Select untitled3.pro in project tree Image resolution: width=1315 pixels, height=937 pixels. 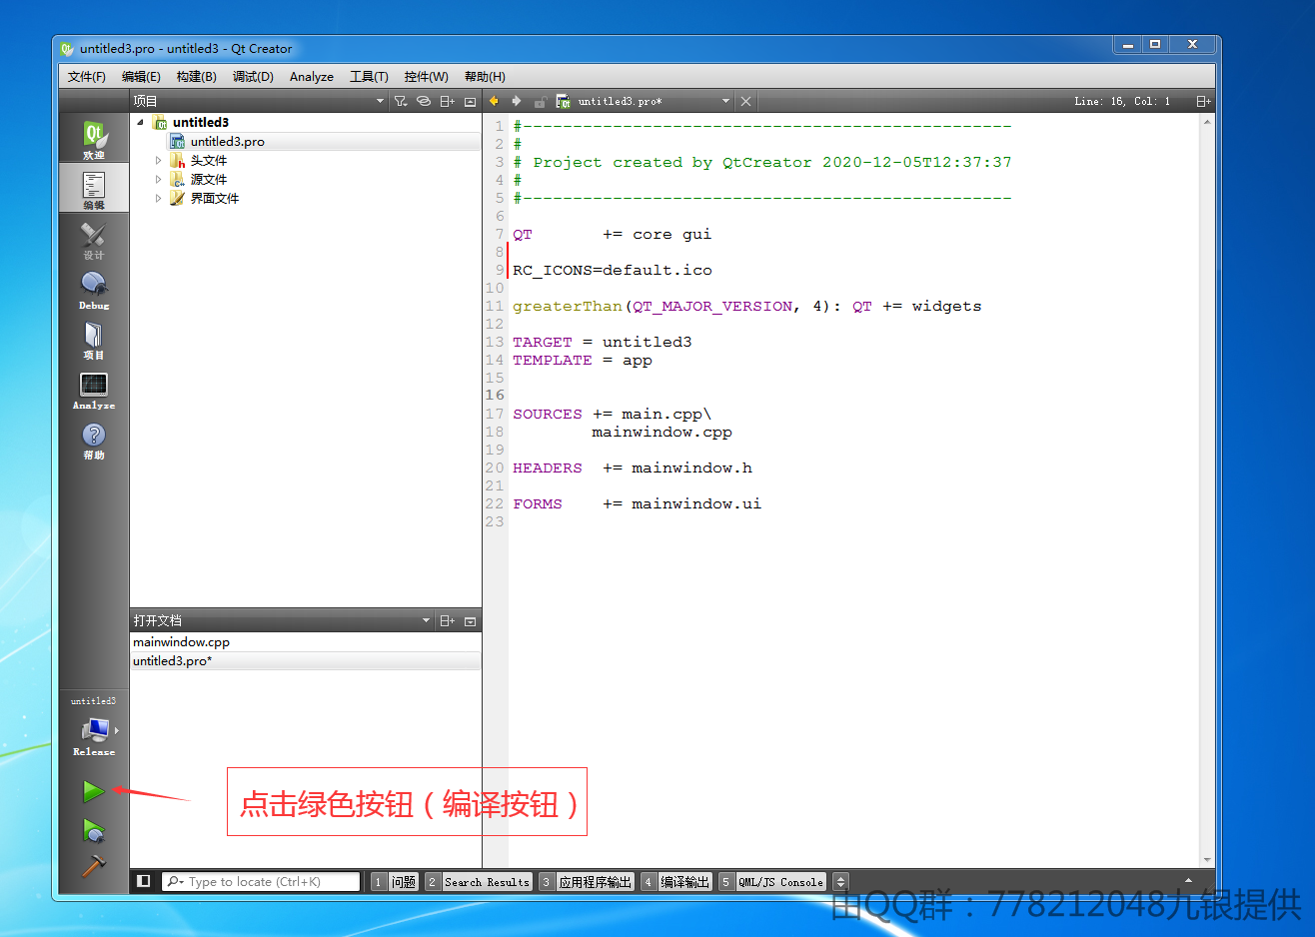click(x=227, y=142)
